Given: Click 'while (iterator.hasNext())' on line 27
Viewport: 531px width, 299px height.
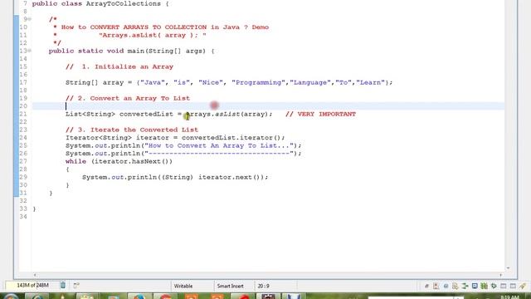Looking at the screenshot, I should point(119,161).
